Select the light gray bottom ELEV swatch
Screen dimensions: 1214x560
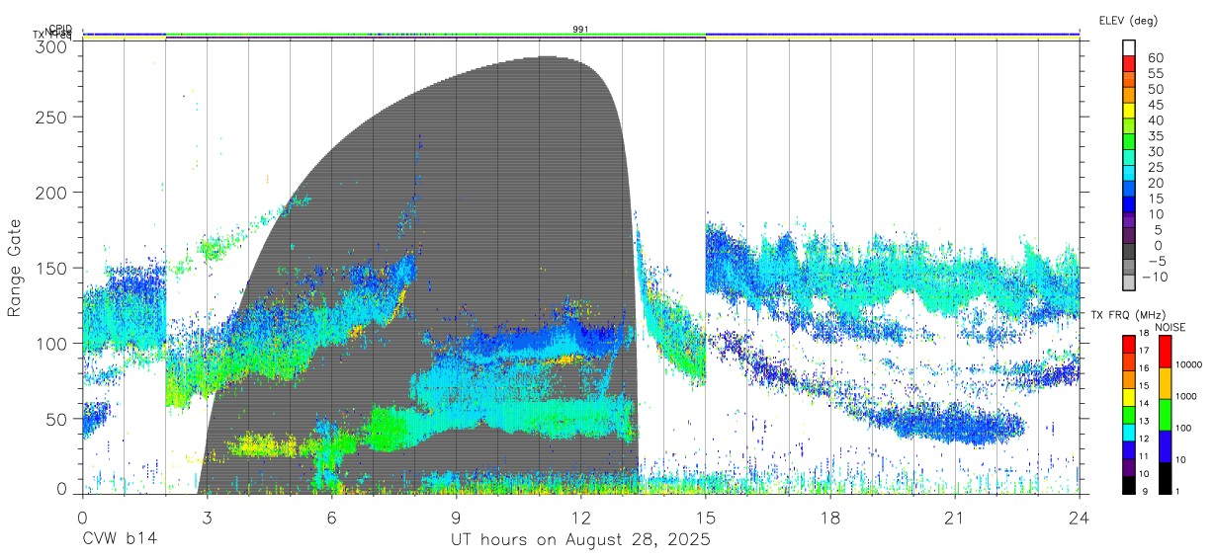[1129, 282]
